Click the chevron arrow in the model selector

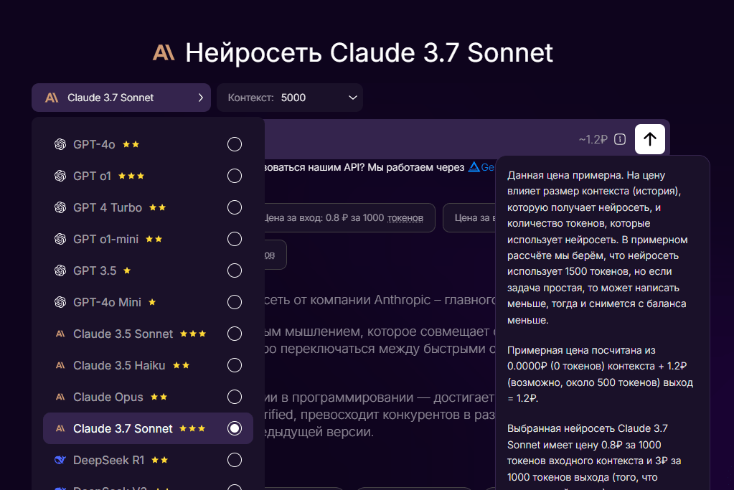click(x=200, y=98)
